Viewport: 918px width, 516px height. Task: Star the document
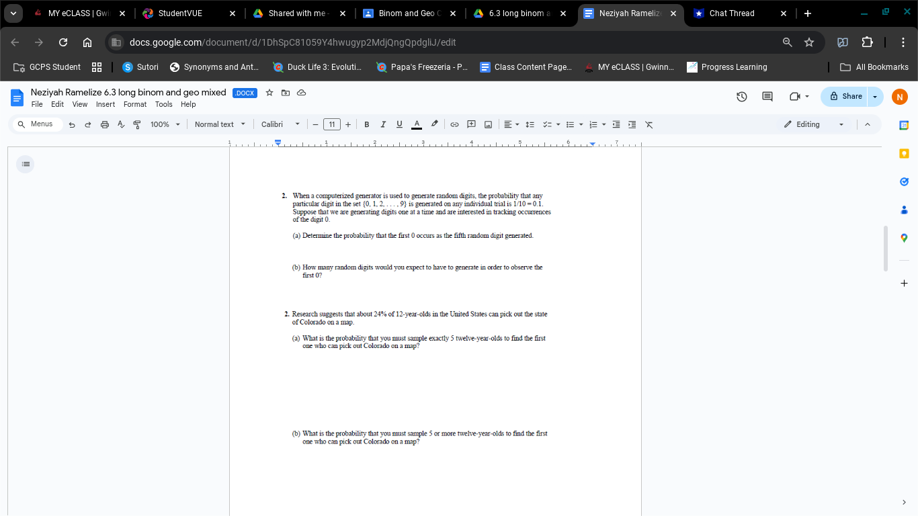coord(269,93)
